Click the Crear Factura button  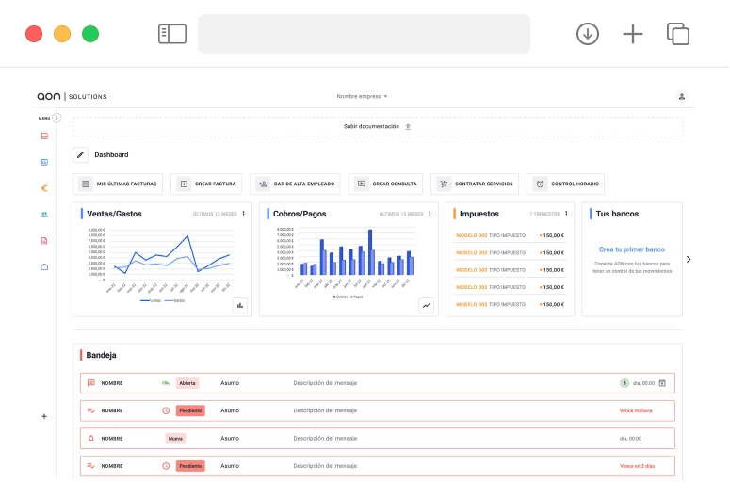207,184
